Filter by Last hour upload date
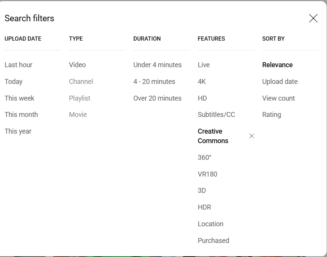The height and width of the screenshot is (257, 327). pos(18,65)
